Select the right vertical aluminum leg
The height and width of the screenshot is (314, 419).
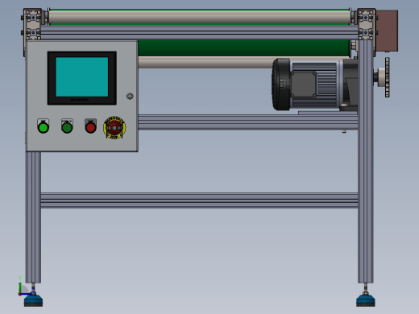click(x=366, y=161)
